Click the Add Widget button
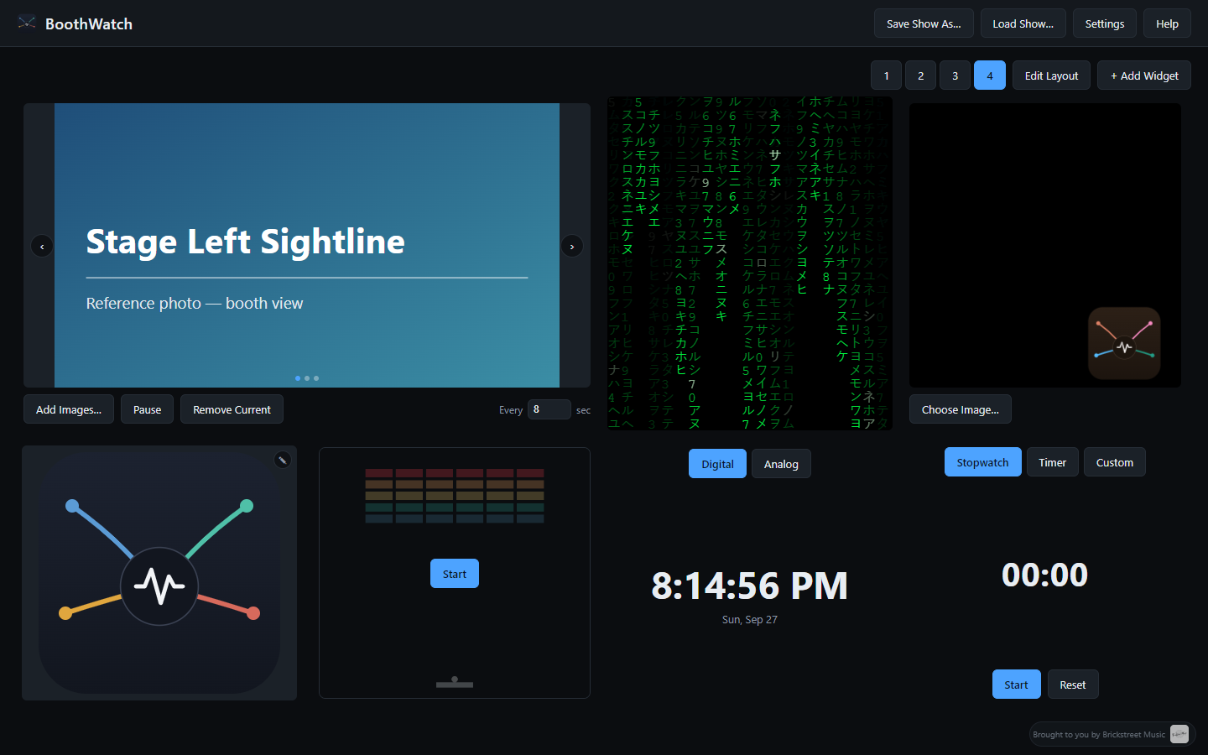Viewport: 1208px width, 755px height. 1144,75
